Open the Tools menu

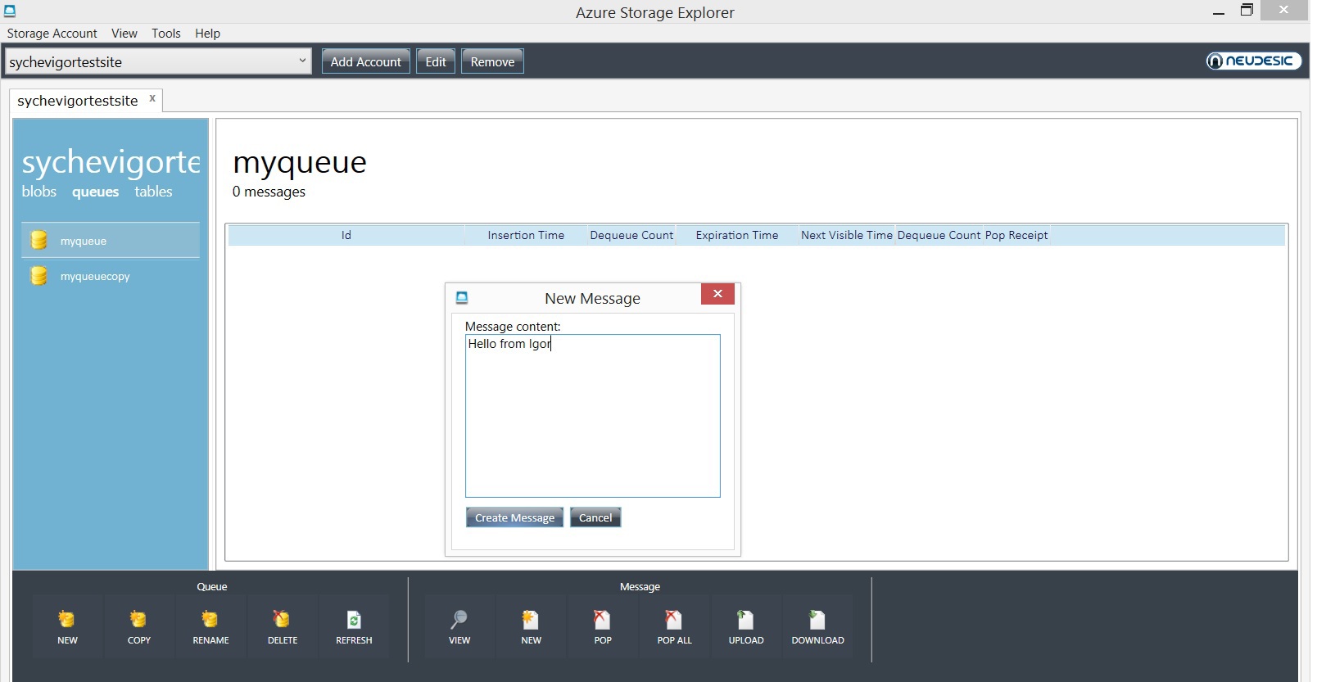(166, 34)
